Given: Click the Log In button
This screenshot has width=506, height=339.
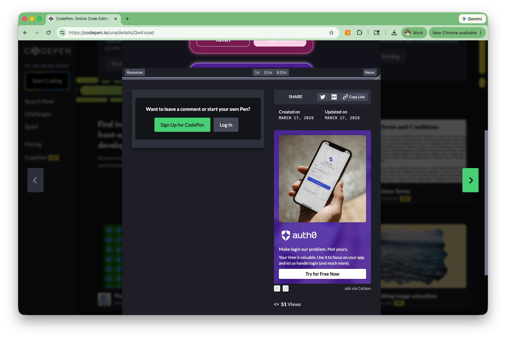Looking at the screenshot, I should pos(226,125).
